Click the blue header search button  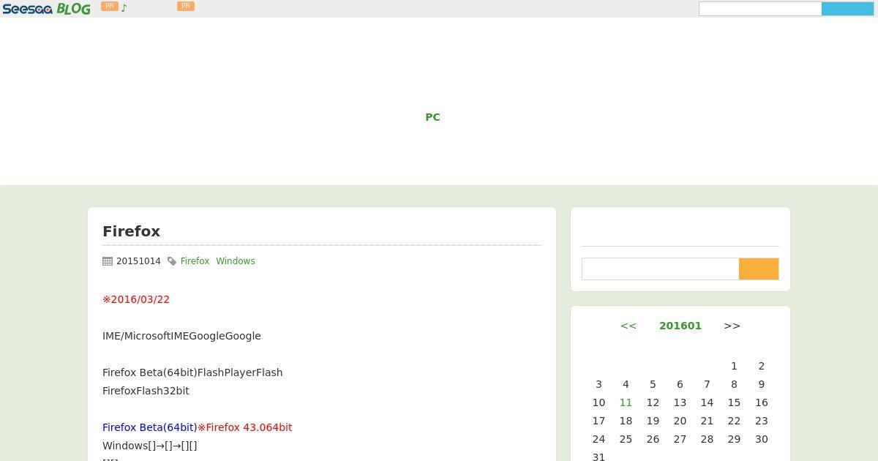pos(847,9)
